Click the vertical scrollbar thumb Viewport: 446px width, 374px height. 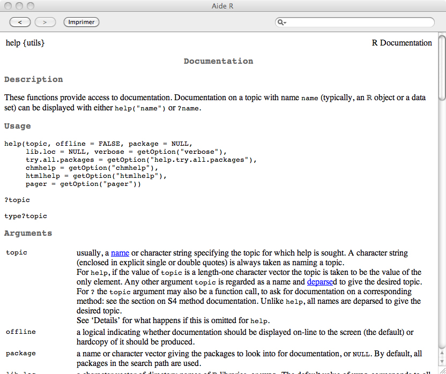tap(442, 67)
